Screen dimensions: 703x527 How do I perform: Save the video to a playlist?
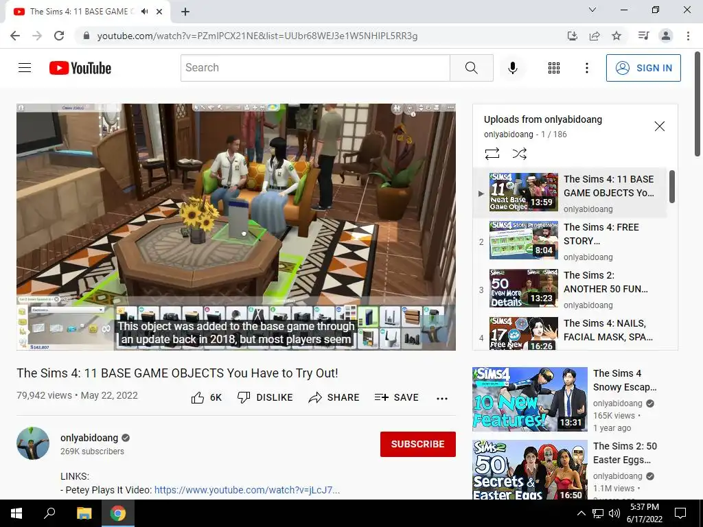pyautogui.click(x=396, y=397)
